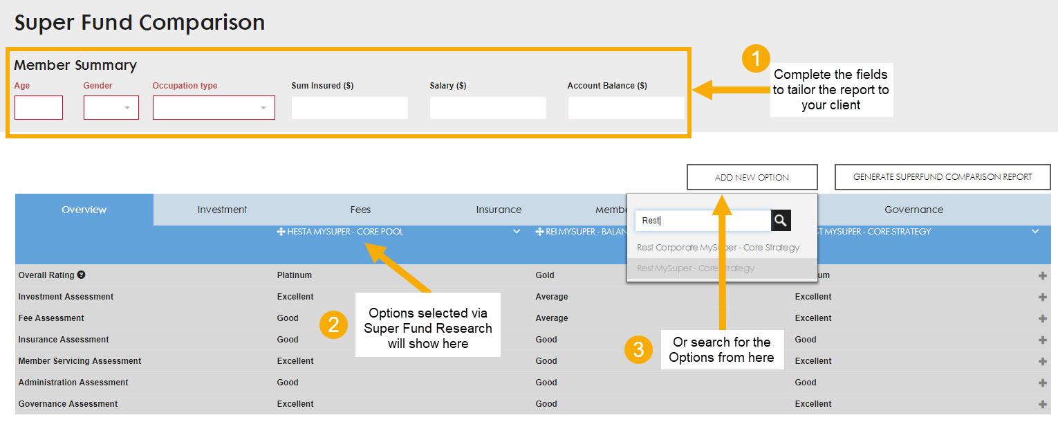The height and width of the screenshot is (422, 1058).
Task: Click the Gold rating in Overall Rating row
Action: click(x=545, y=275)
